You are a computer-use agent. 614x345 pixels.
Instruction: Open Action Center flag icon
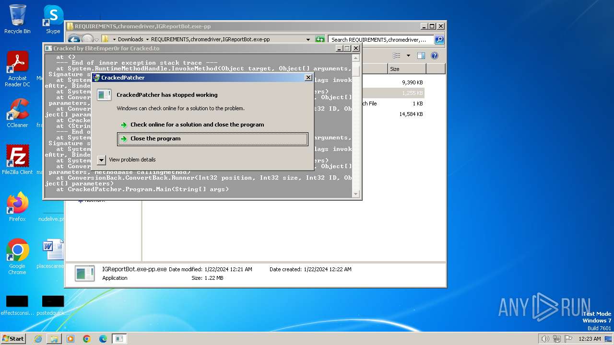(x=568, y=339)
